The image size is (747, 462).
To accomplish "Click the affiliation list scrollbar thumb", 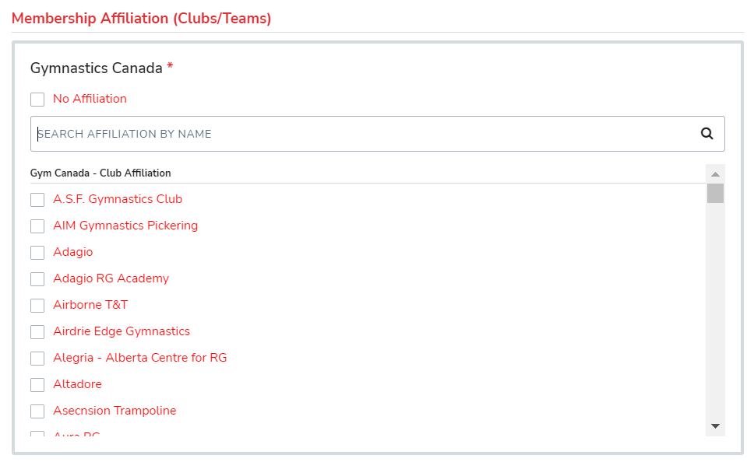I will click(715, 193).
